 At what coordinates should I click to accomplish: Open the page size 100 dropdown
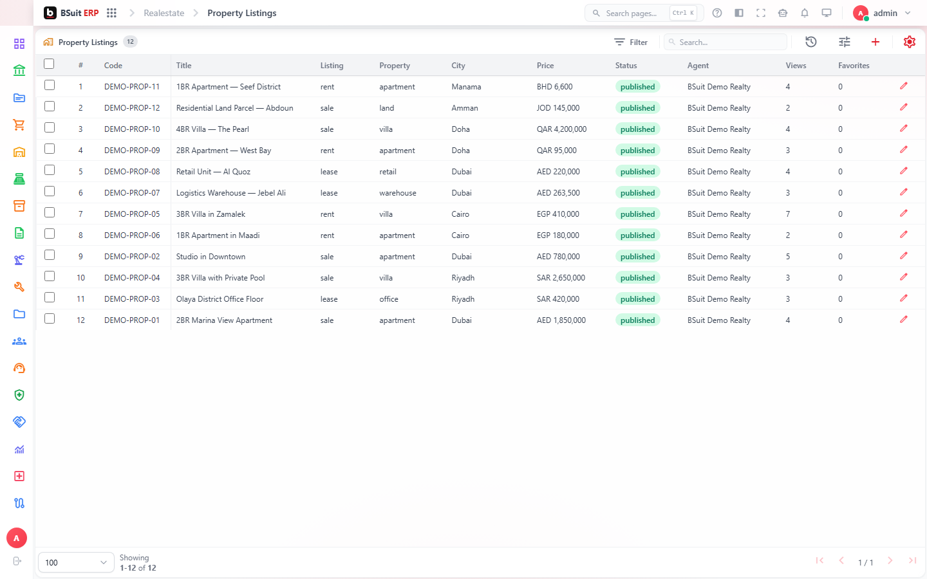click(x=76, y=562)
